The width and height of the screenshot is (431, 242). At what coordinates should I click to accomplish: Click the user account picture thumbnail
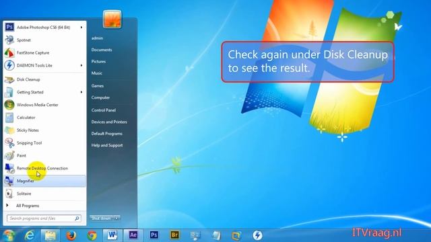[x=112, y=19]
